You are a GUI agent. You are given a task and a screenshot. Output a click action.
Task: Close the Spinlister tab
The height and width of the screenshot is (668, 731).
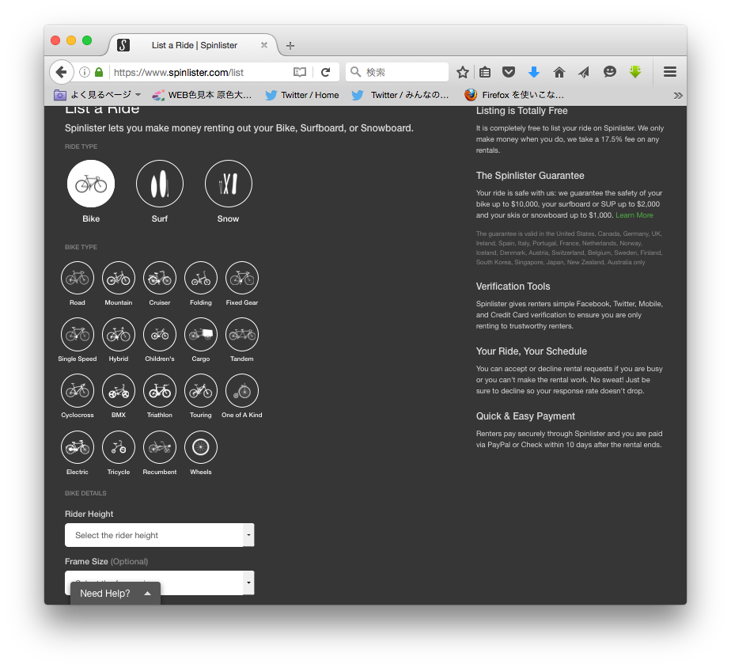pyautogui.click(x=264, y=45)
